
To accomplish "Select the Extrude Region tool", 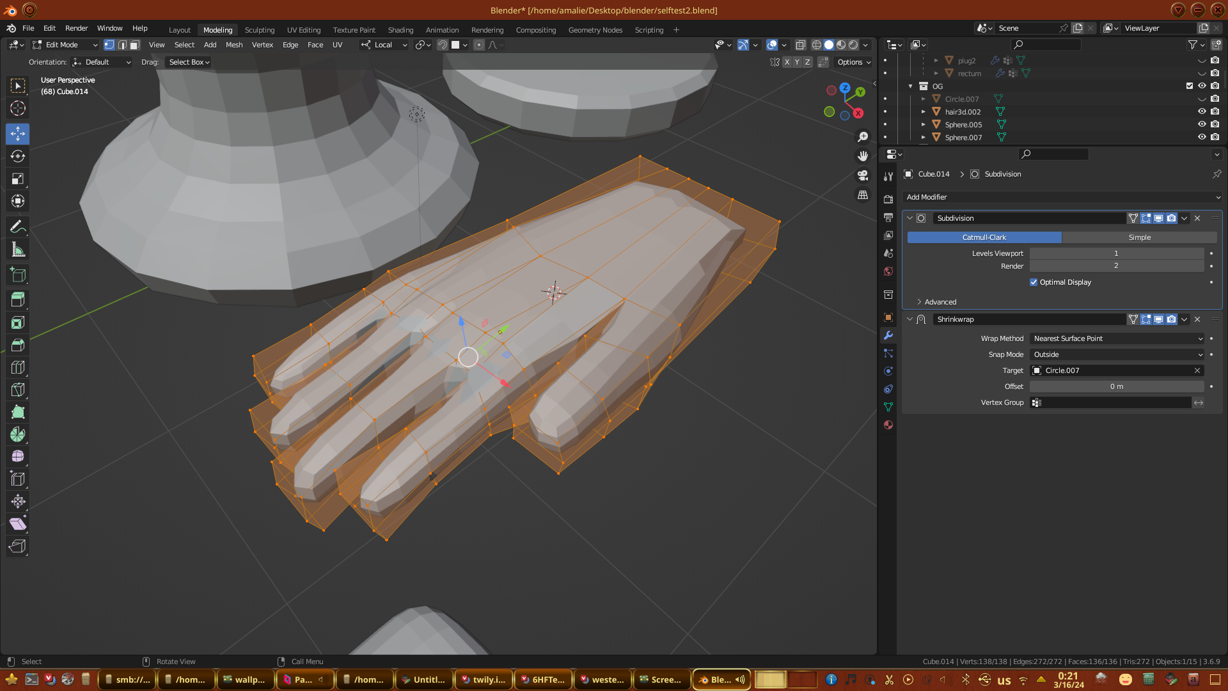I will click(x=18, y=299).
